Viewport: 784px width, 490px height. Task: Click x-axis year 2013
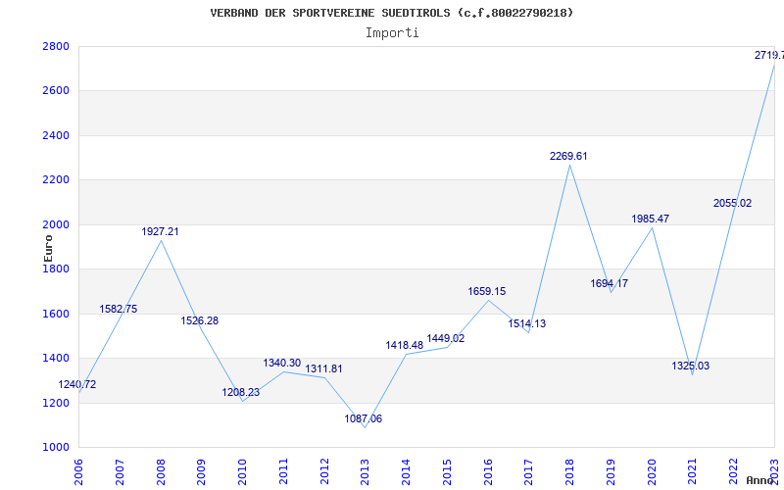(365, 471)
